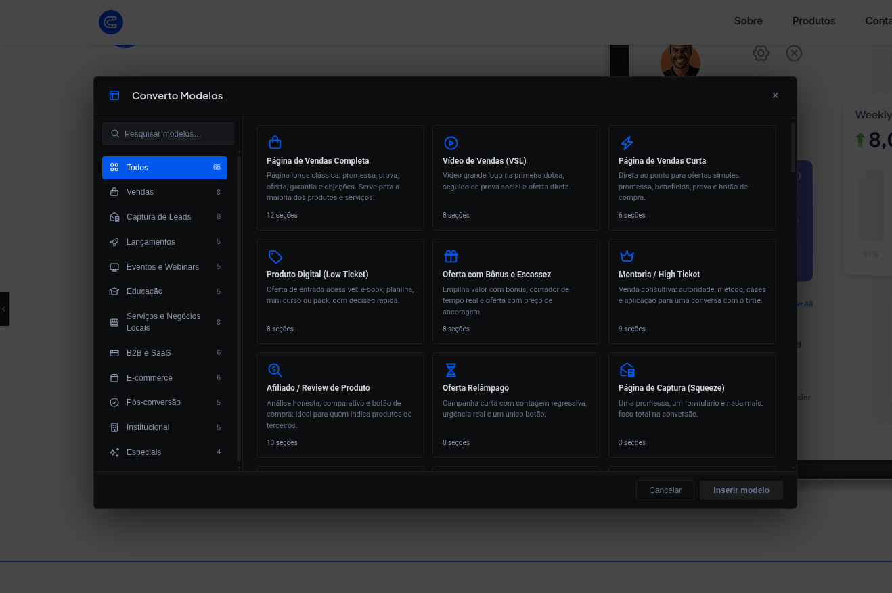Screen dimensions: 892x593
Task: Filter by B2B e SaaS
Action: (x=164, y=353)
